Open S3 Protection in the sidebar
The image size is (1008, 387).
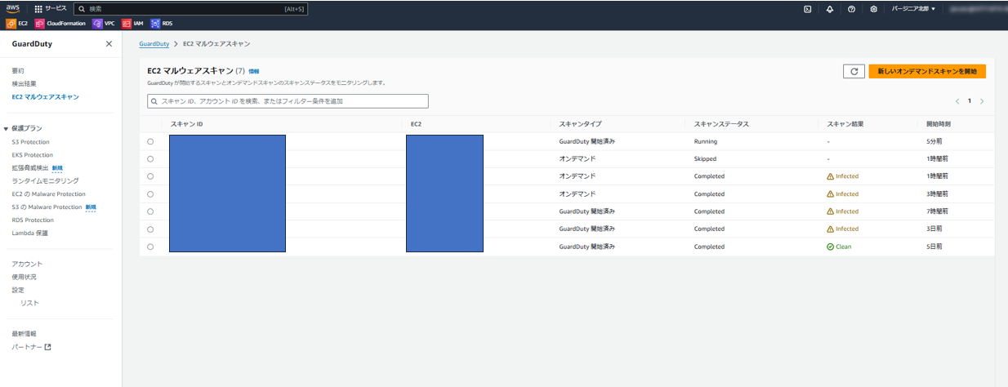(x=31, y=142)
